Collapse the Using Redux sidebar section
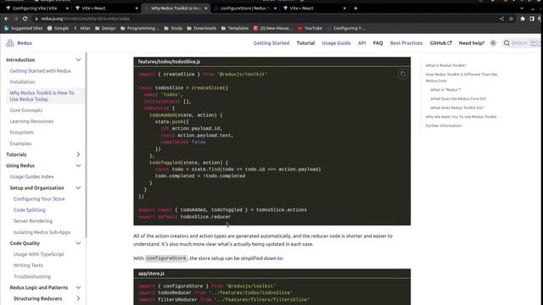Screen dimensions: 543x305 click(78, 166)
